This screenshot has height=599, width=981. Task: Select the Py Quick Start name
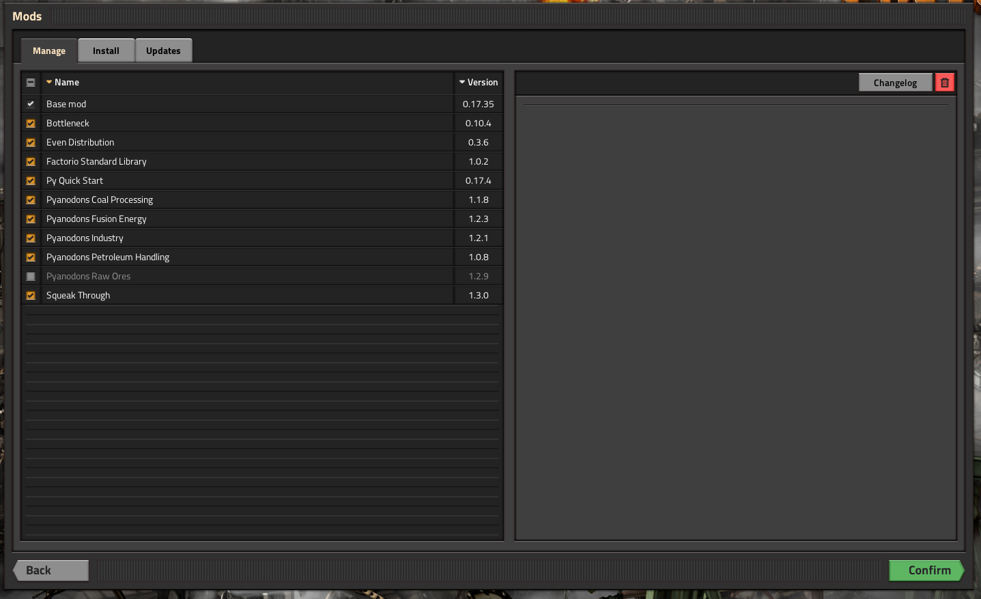pos(74,181)
